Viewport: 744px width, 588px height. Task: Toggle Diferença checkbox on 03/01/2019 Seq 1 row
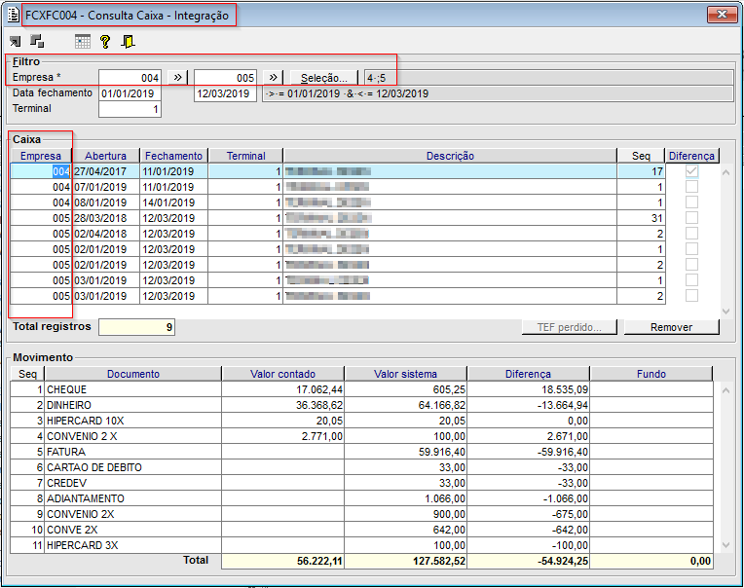pos(691,279)
